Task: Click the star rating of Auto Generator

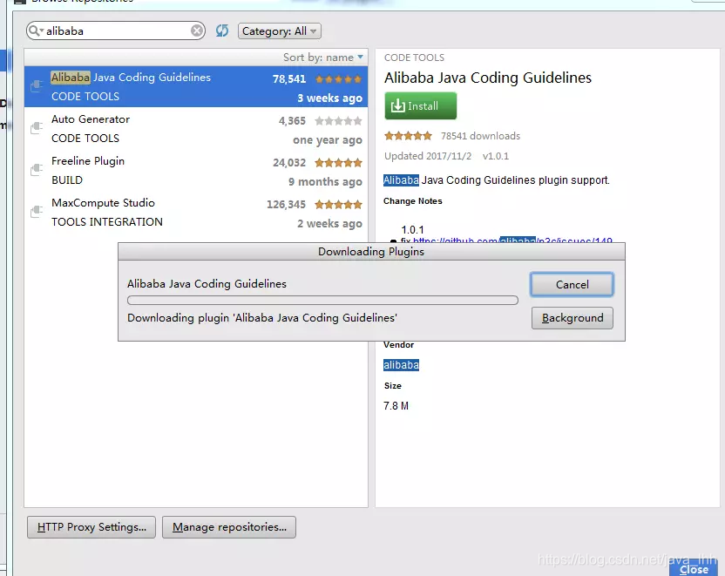Action: (338, 121)
